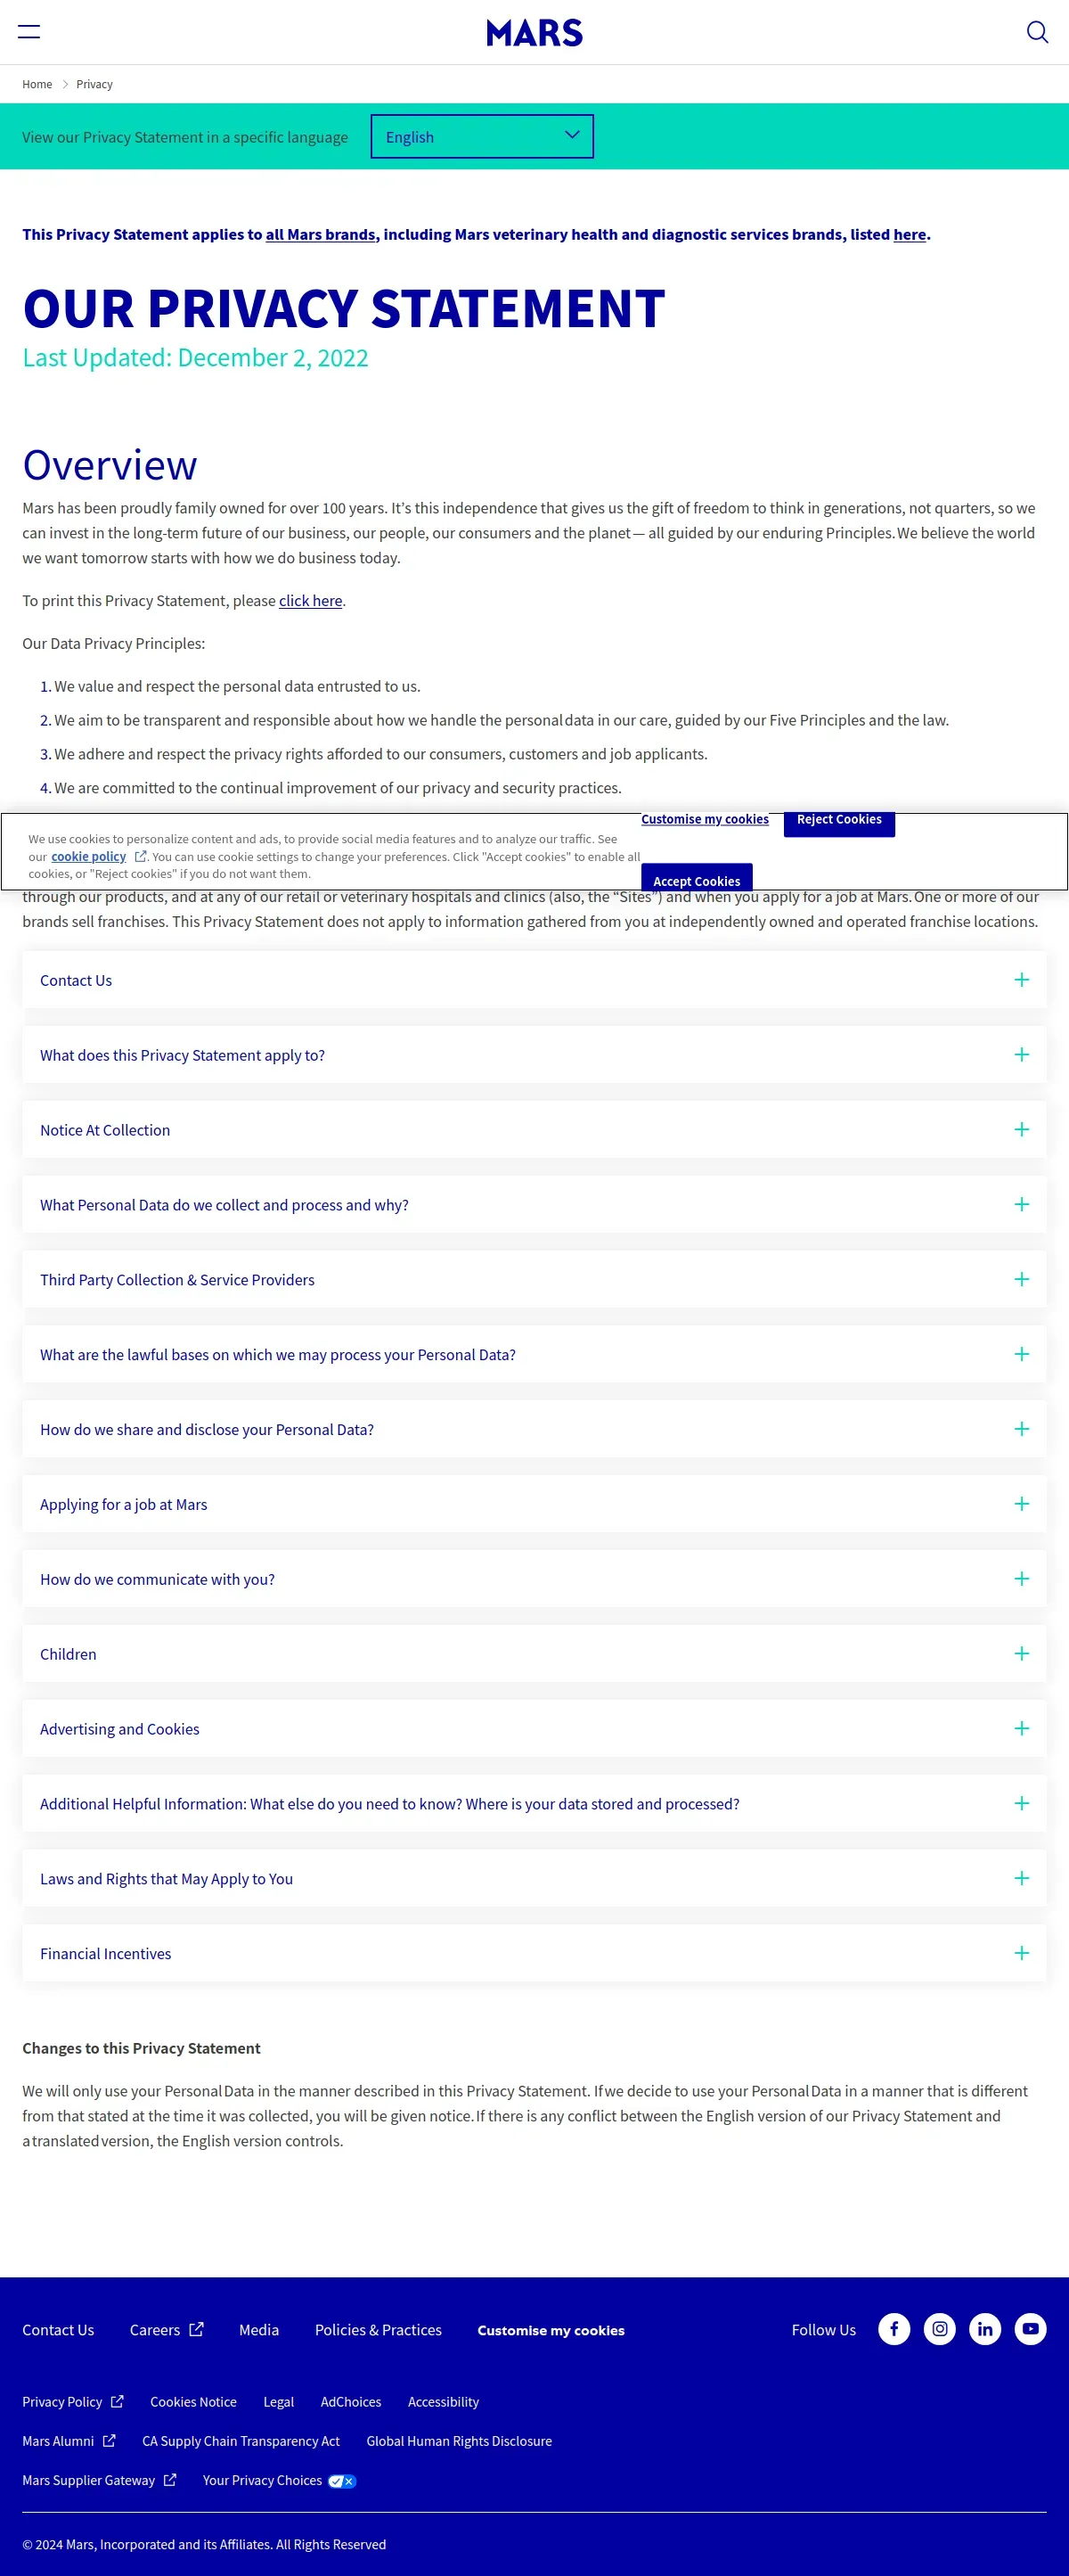Open footer Media link
Image resolution: width=1069 pixels, height=2576 pixels.
258,2329
